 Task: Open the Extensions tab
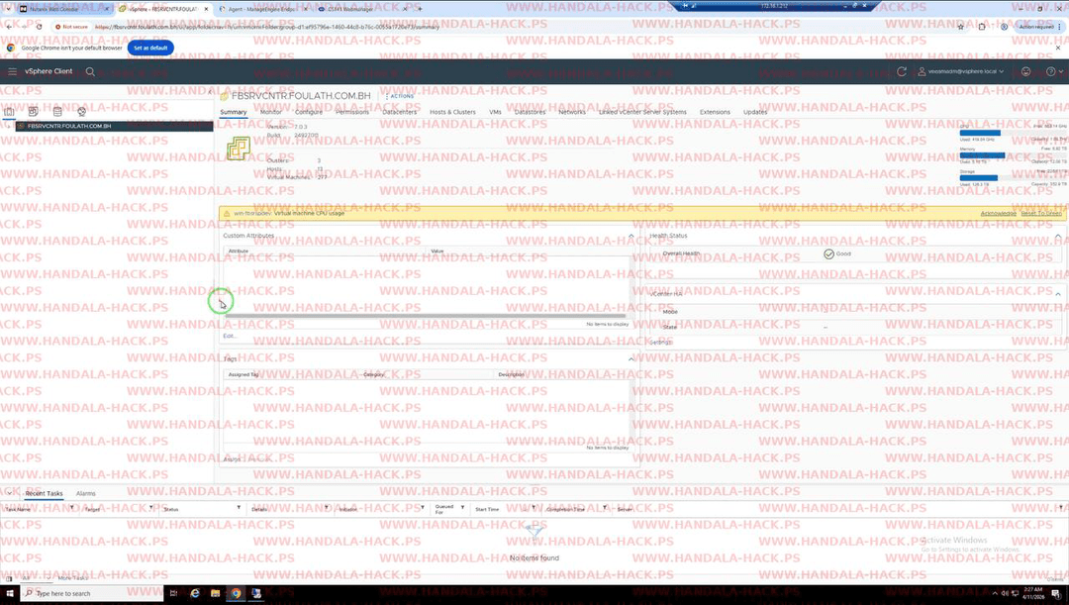tap(715, 112)
